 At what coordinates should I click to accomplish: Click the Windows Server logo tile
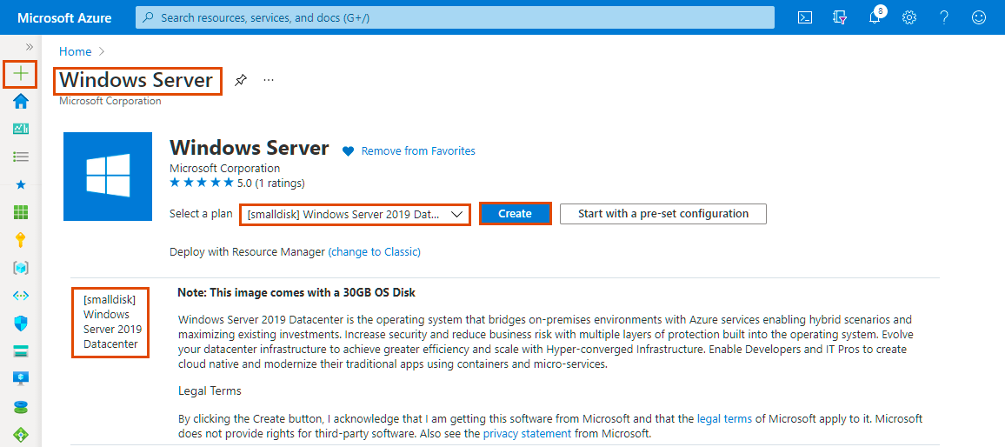pyautogui.click(x=108, y=177)
